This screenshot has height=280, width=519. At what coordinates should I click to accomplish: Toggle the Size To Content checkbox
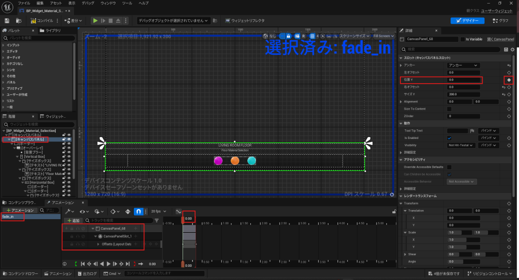[449, 109]
